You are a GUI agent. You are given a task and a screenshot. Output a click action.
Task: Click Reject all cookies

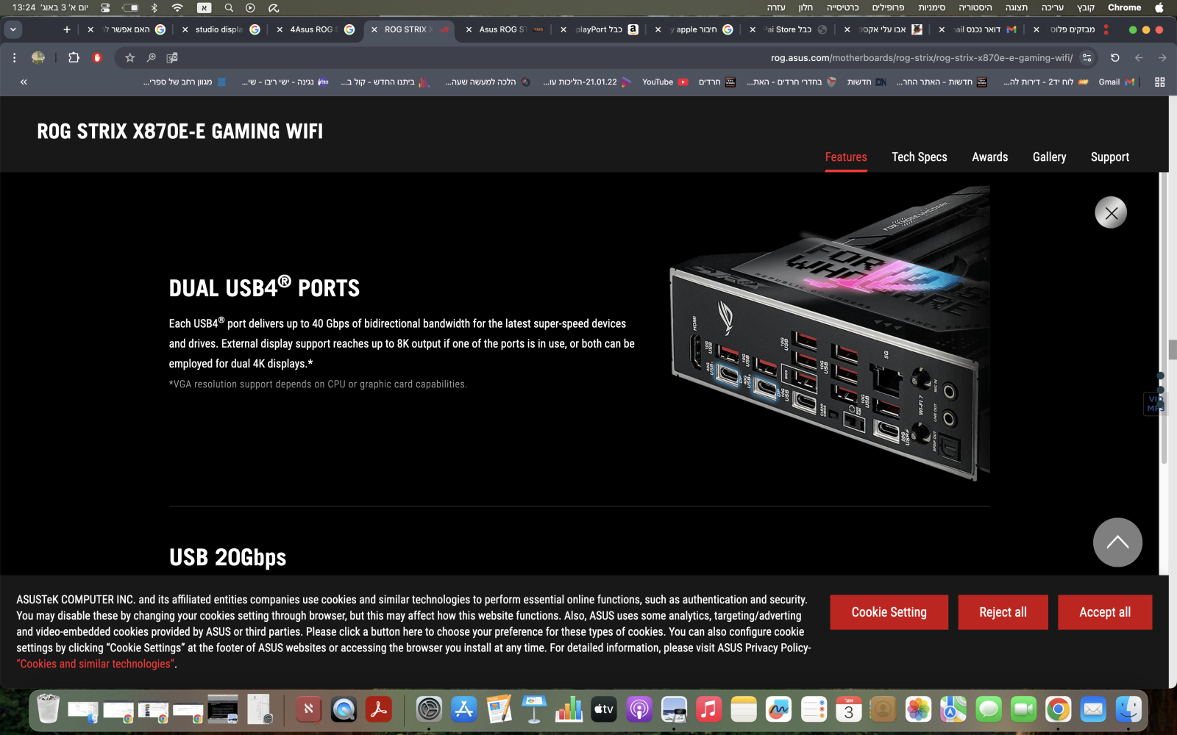1003,612
